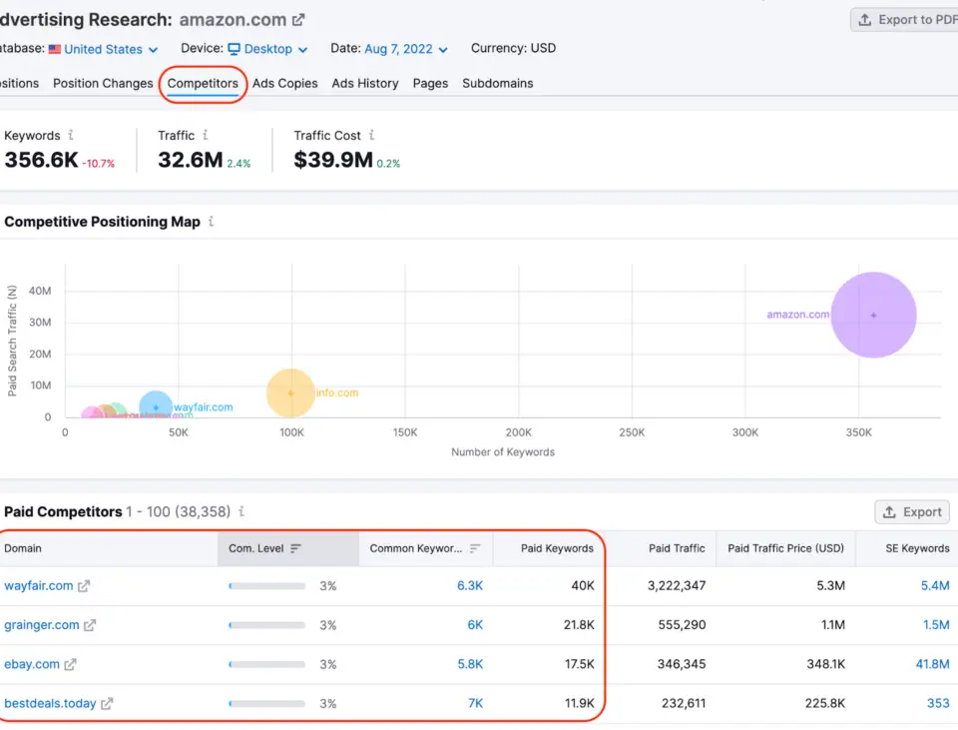The image size is (958, 730).
Task: Click the 356.6K keywords metric
Action: pyautogui.click(x=41, y=160)
